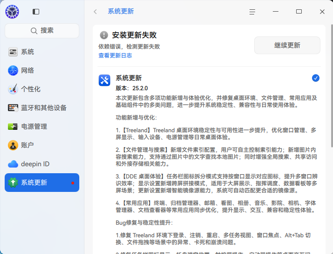333x254 pixels.
Task: Click the 个性化 paintbrush icon
Action: click(13, 89)
